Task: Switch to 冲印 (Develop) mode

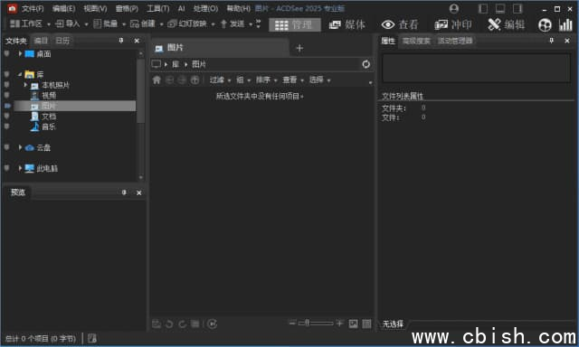Action: (453, 24)
